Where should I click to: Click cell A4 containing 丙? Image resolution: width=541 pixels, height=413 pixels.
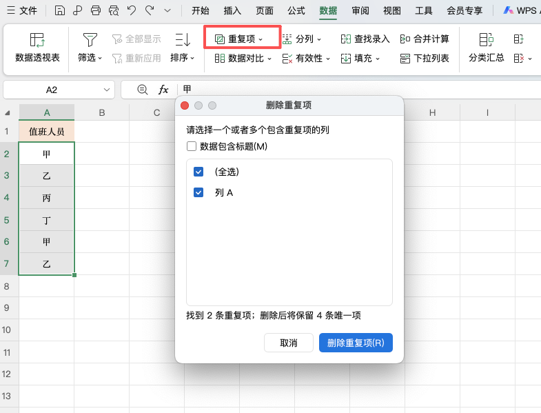click(x=47, y=197)
